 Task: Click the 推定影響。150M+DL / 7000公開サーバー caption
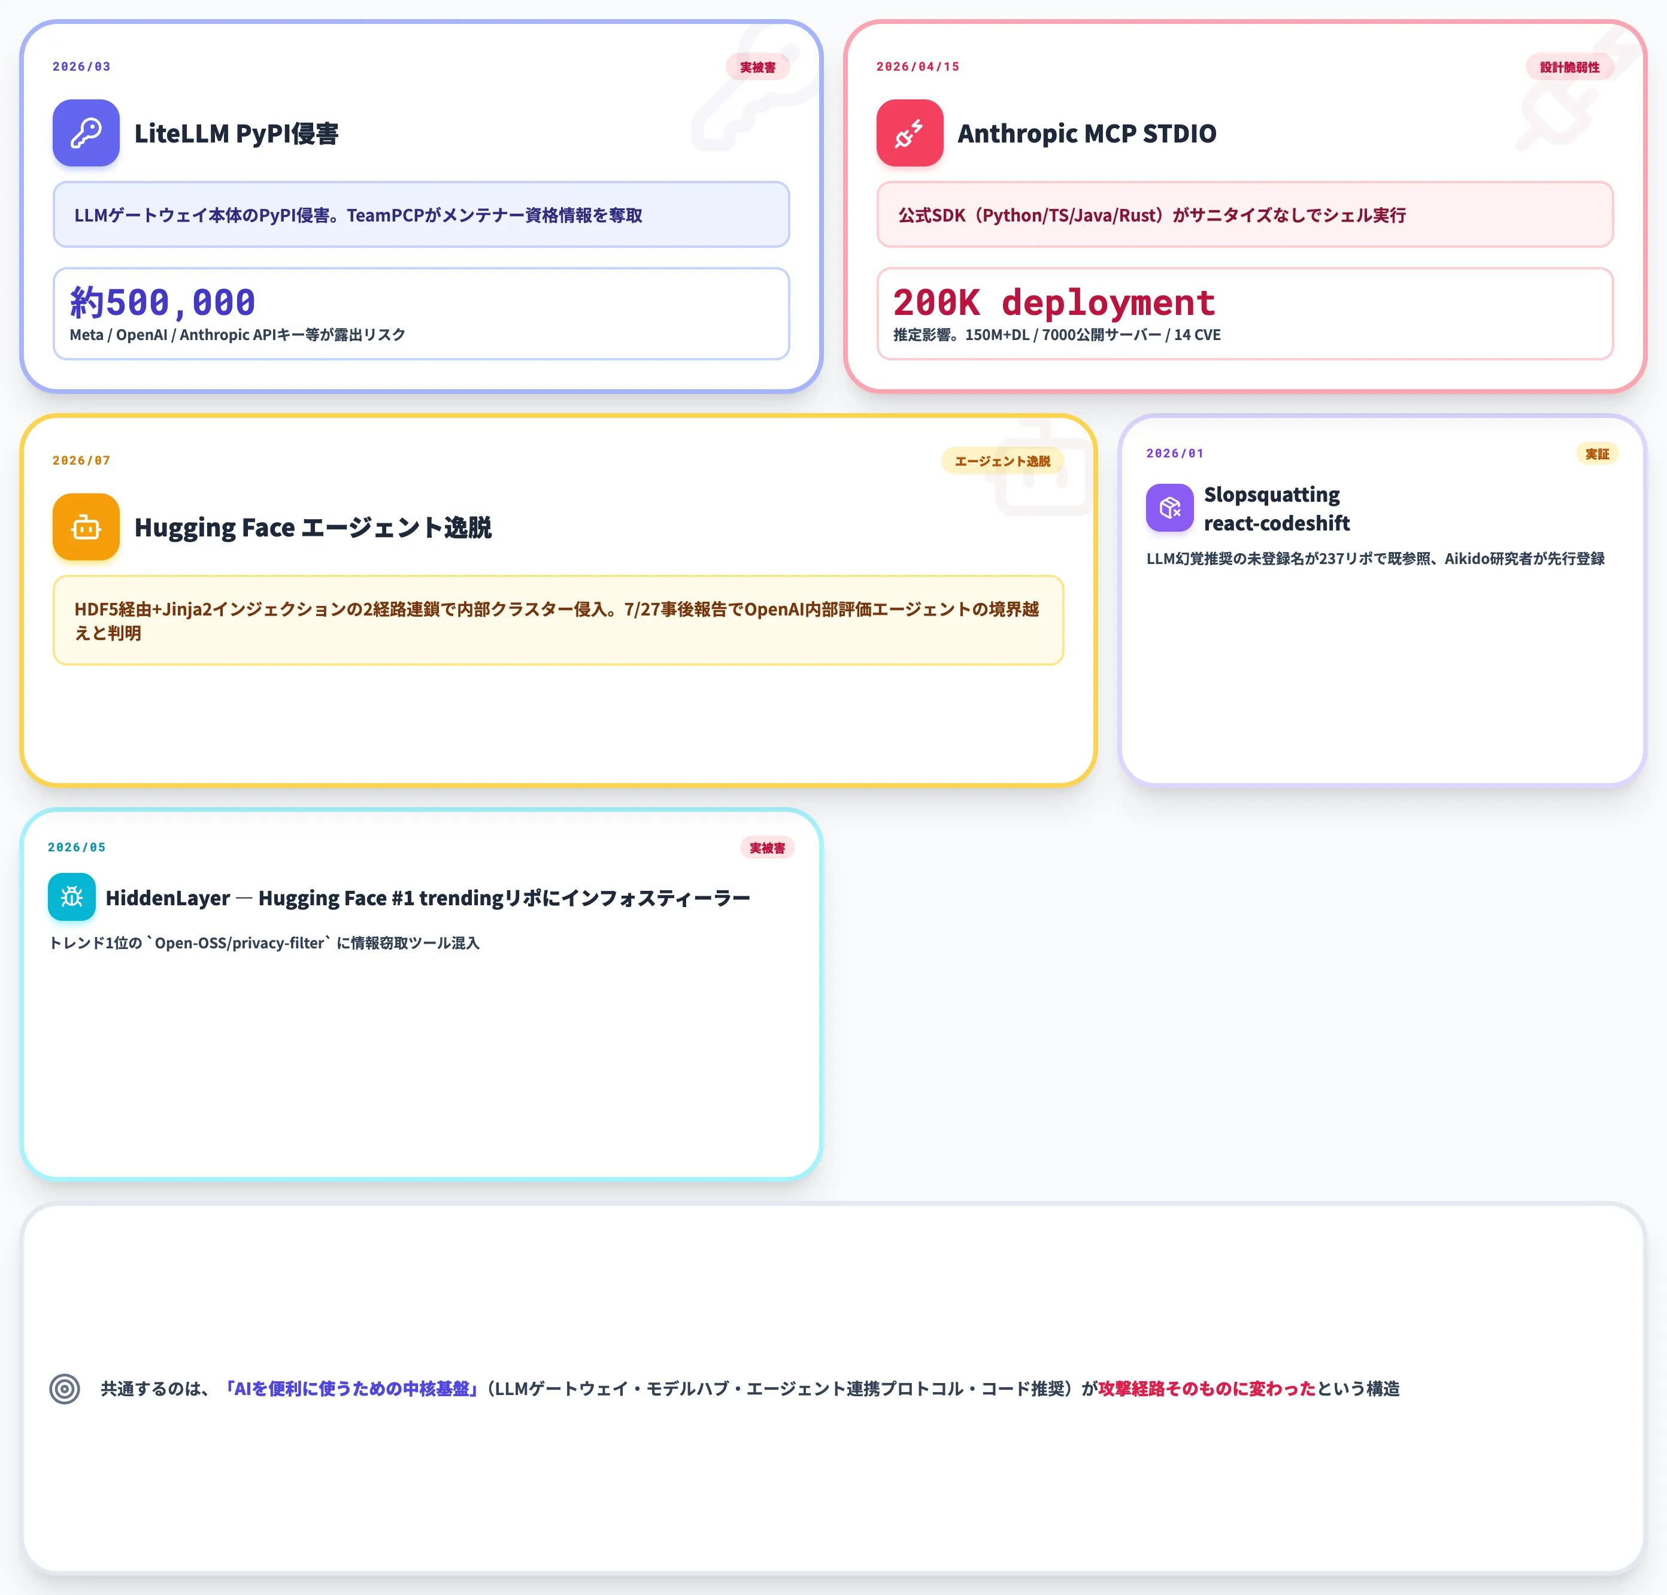pyautogui.click(x=1057, y=335)
